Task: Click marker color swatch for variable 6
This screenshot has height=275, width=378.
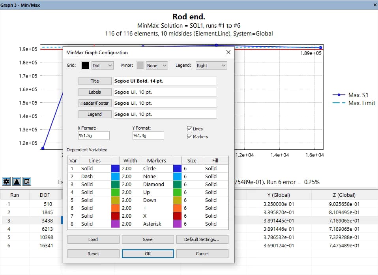Action: coord(177,208)
